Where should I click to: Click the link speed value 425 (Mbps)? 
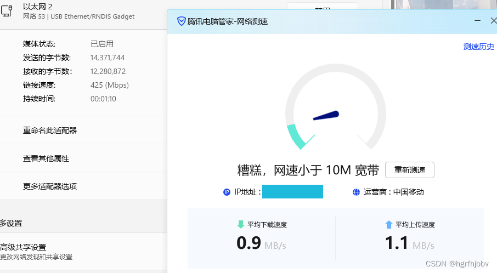point(110,85)
